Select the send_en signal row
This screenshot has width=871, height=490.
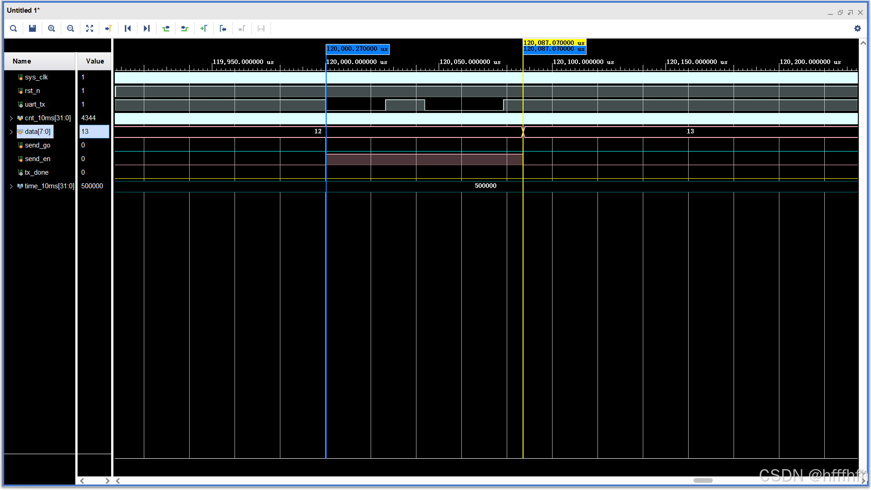pos(38,159)
